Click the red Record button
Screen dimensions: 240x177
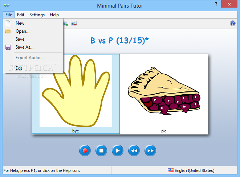point(85,151)
